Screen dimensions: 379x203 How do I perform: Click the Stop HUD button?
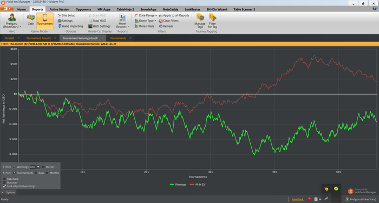97,21
